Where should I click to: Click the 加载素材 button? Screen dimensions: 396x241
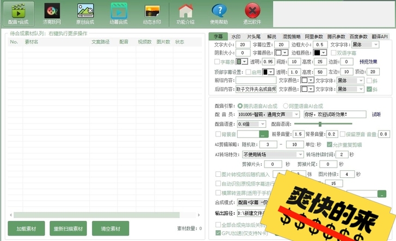[26, 228]
